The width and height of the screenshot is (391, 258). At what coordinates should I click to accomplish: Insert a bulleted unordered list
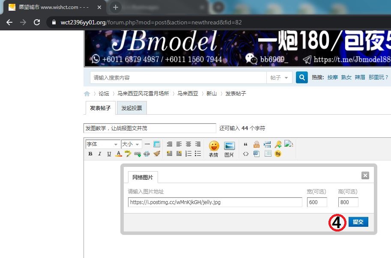pos(198,154)
